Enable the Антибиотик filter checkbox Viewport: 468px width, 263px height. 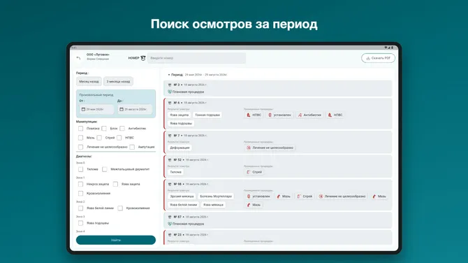tap(122, 129)
